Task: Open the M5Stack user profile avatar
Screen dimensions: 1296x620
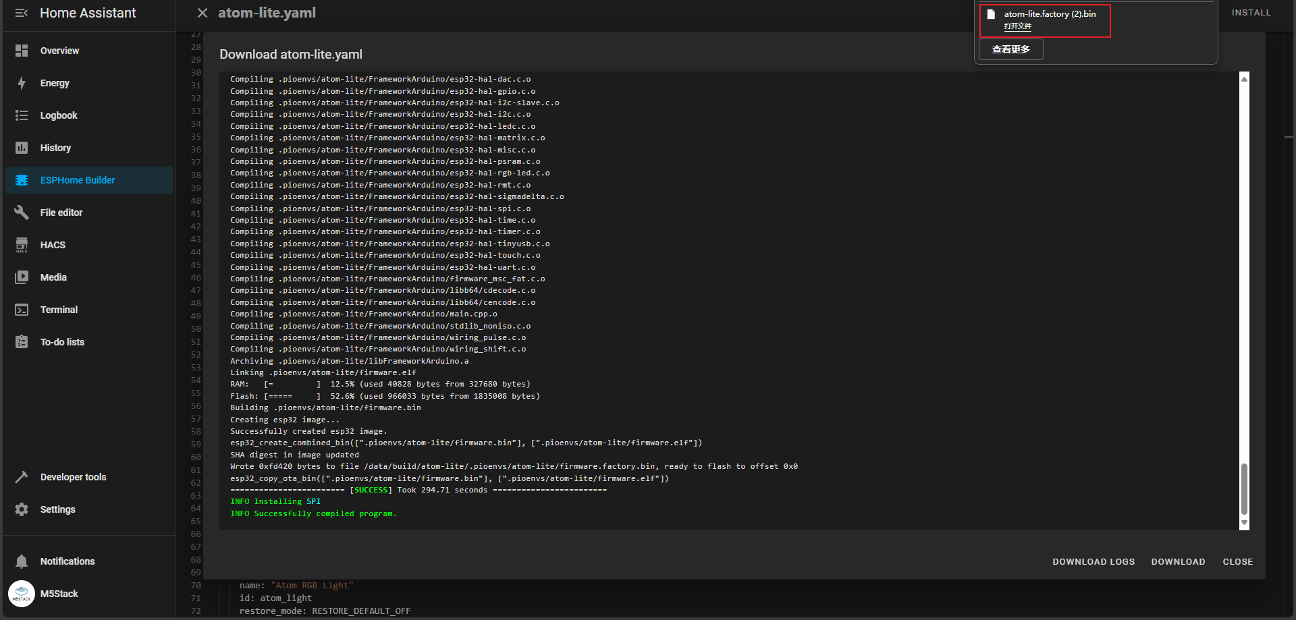Action: (22, 594)
